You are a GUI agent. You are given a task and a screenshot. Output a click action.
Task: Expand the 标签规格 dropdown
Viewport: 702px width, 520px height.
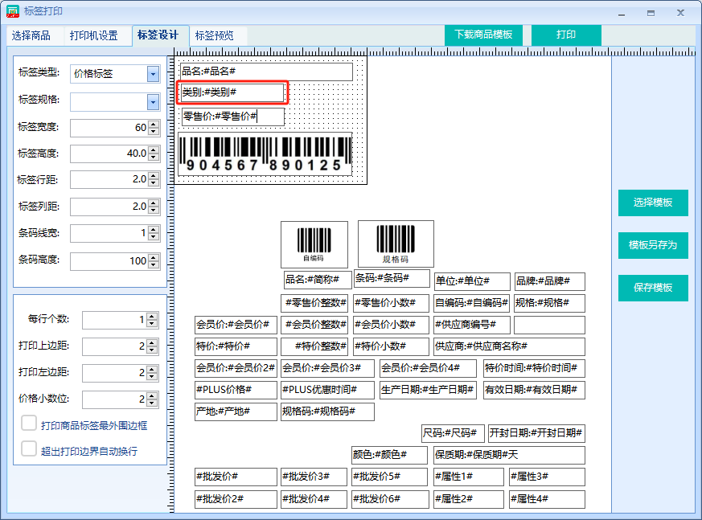[x=153, y=102]
